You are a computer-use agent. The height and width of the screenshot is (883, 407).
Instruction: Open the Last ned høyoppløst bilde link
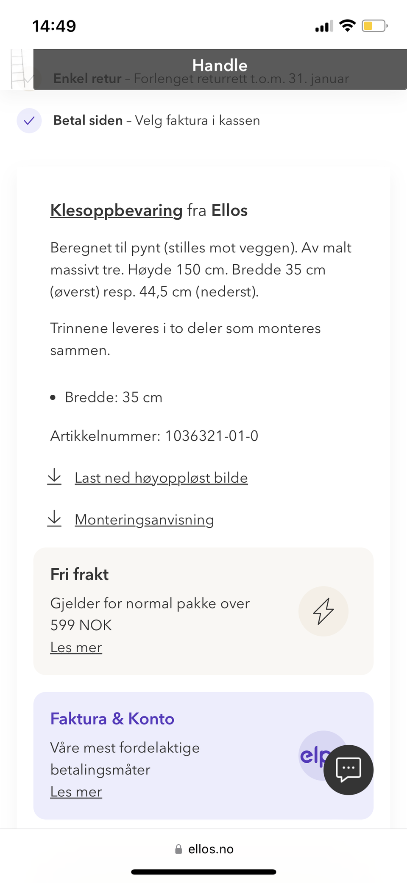coord(161,478)
